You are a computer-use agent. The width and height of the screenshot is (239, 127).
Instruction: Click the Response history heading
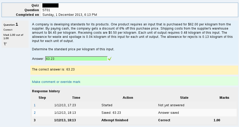click(46, 91)
